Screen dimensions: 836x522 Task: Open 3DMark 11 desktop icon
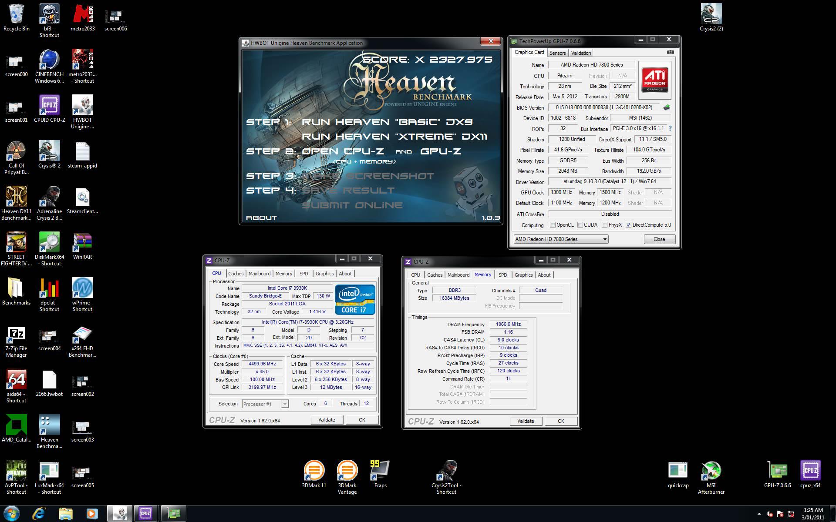pos(314,474)
